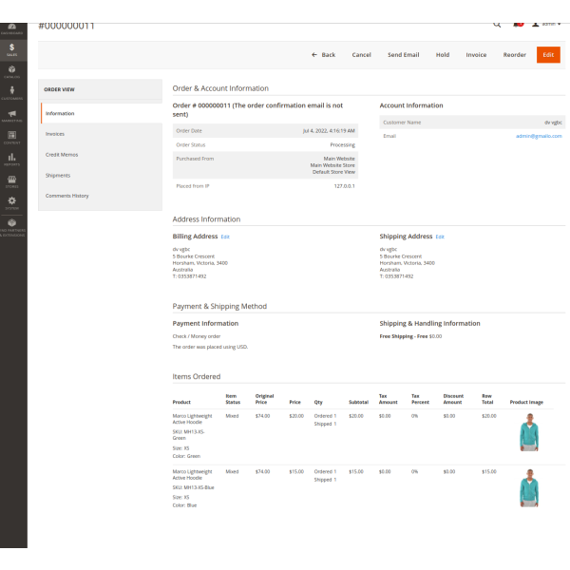Image resolution: width=570 pixels, height=570 pixels.
Task: Open the Catalog sidebar icon
Action: [12, 70]
